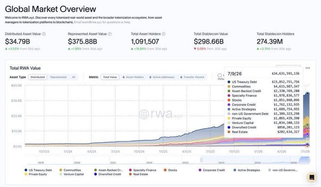Open the three-dot chart options menu
The height and width of the screenshot is (187, 321).
(x=307, y=68)
